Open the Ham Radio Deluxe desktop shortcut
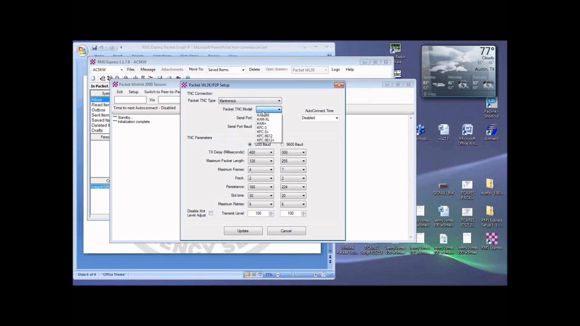580x326 pixels. 396,48
